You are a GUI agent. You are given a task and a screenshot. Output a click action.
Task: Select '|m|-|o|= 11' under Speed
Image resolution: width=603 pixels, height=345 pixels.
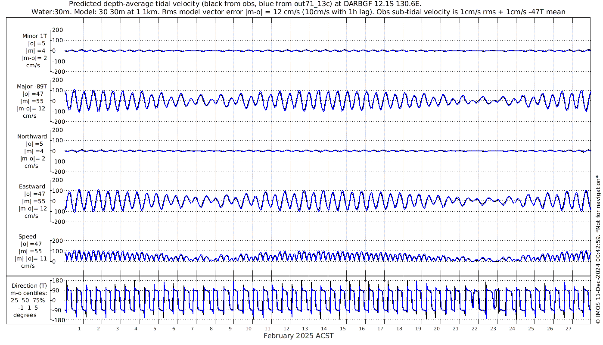coord(30,259)
